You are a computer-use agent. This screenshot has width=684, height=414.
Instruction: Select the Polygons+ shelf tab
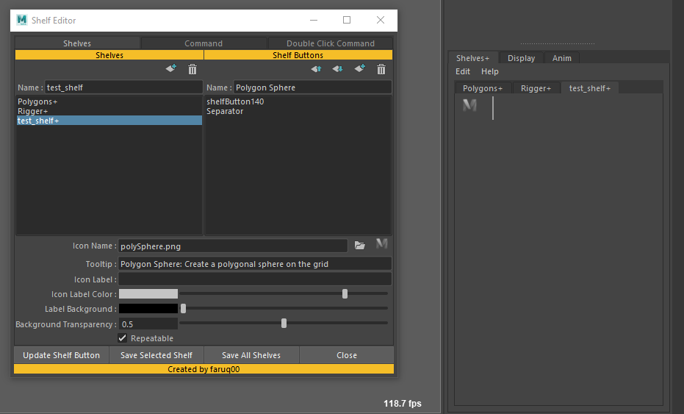coord(483,88)
